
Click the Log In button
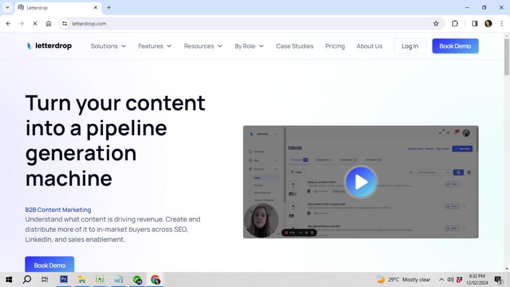410,46
